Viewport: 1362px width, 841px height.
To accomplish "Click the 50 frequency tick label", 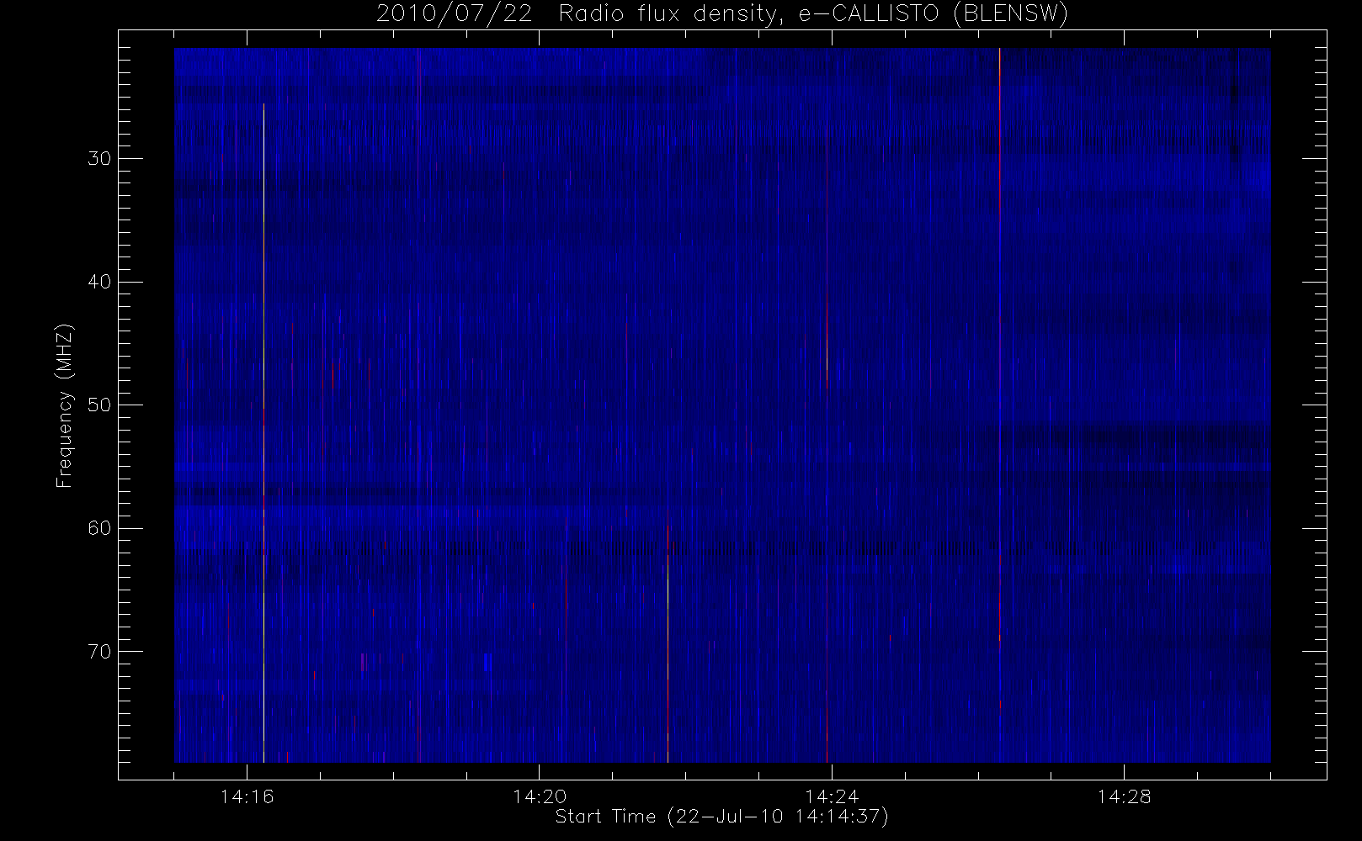I will coord(98,405).
